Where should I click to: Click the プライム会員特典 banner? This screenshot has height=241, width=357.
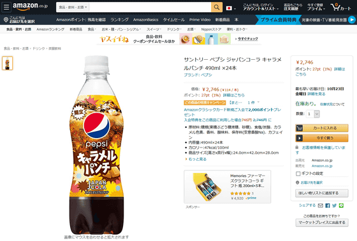(278, 20)
